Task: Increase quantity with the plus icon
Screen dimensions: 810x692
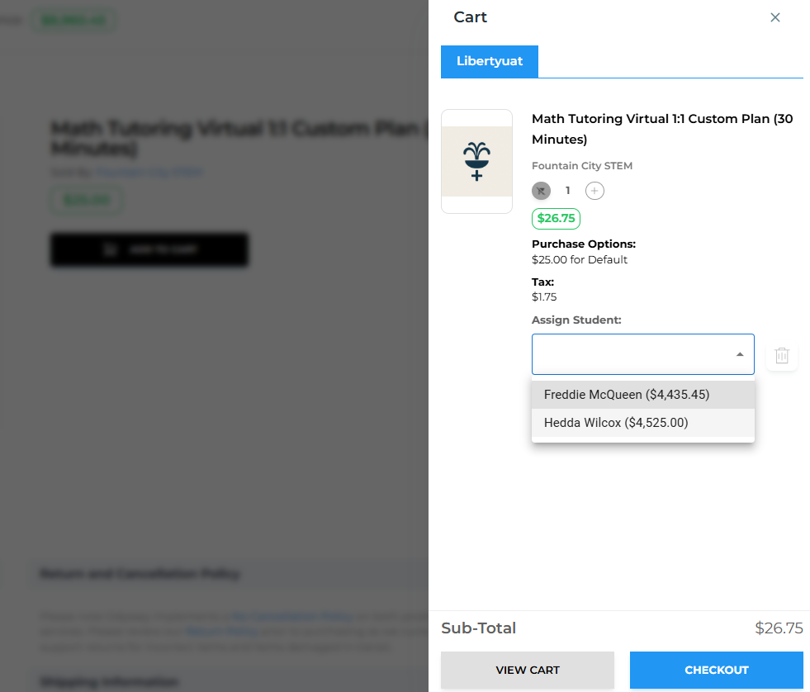Action: click(594, 191)
